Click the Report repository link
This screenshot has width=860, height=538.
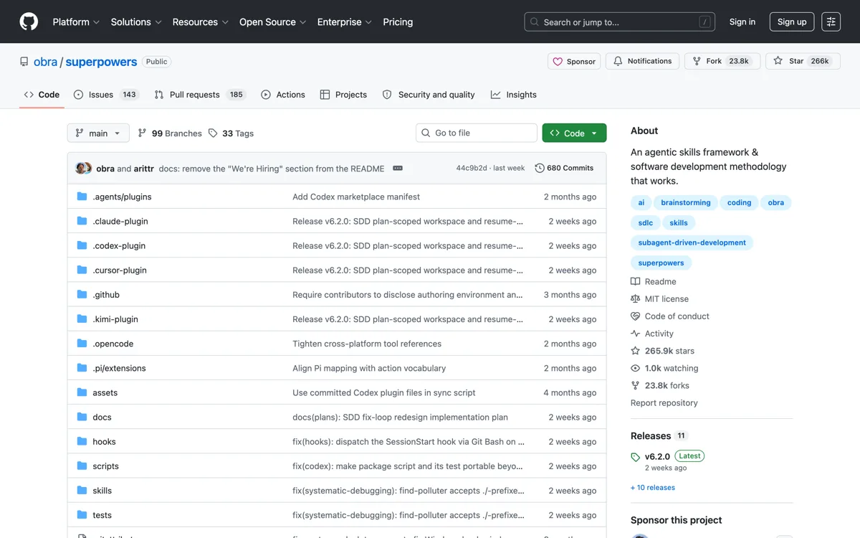[664, 403]
